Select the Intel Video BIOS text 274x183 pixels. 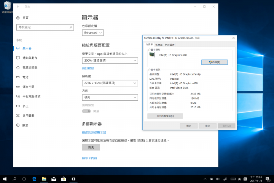(179, 88)
